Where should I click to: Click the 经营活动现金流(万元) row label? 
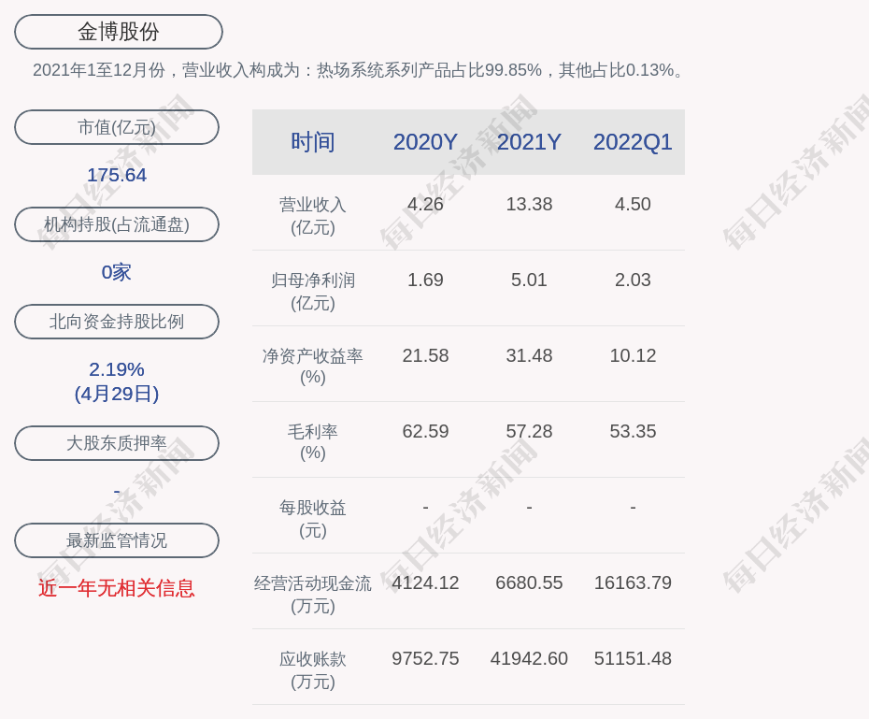(313, 594)
